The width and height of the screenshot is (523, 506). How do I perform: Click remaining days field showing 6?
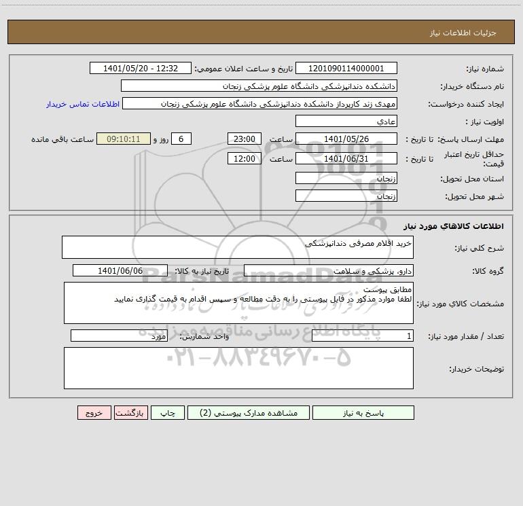click(x=181, y=139)
